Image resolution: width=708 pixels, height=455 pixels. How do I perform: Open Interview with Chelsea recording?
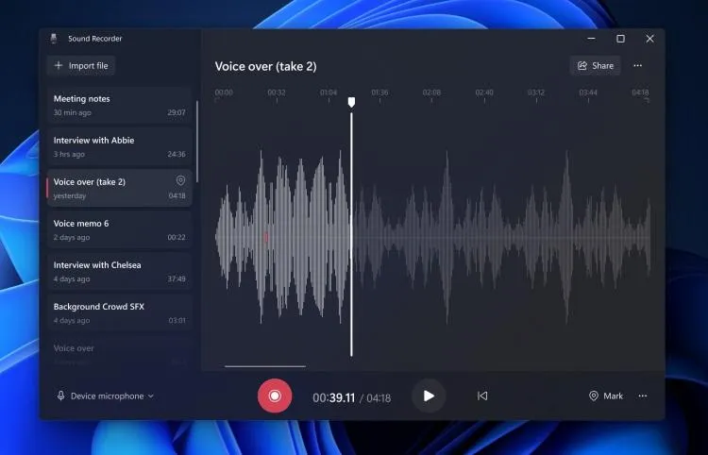coord(119,271)
